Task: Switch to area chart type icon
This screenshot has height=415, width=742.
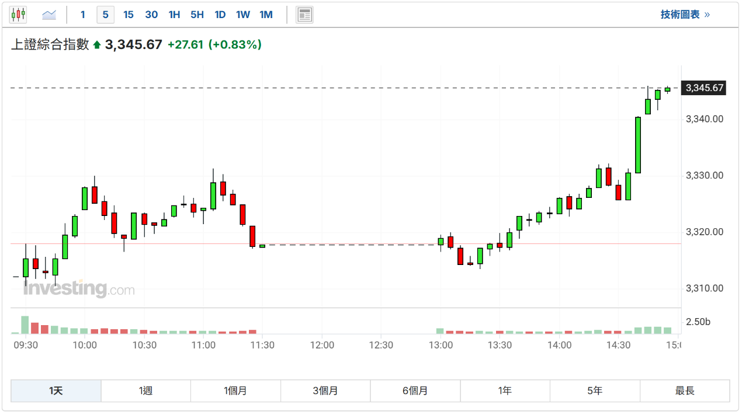Action: (x=49, y=15)
